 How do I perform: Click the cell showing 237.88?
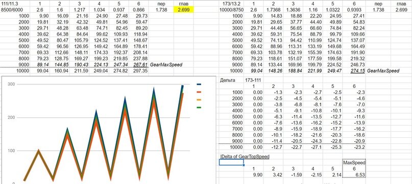click(x=138, y=58)
